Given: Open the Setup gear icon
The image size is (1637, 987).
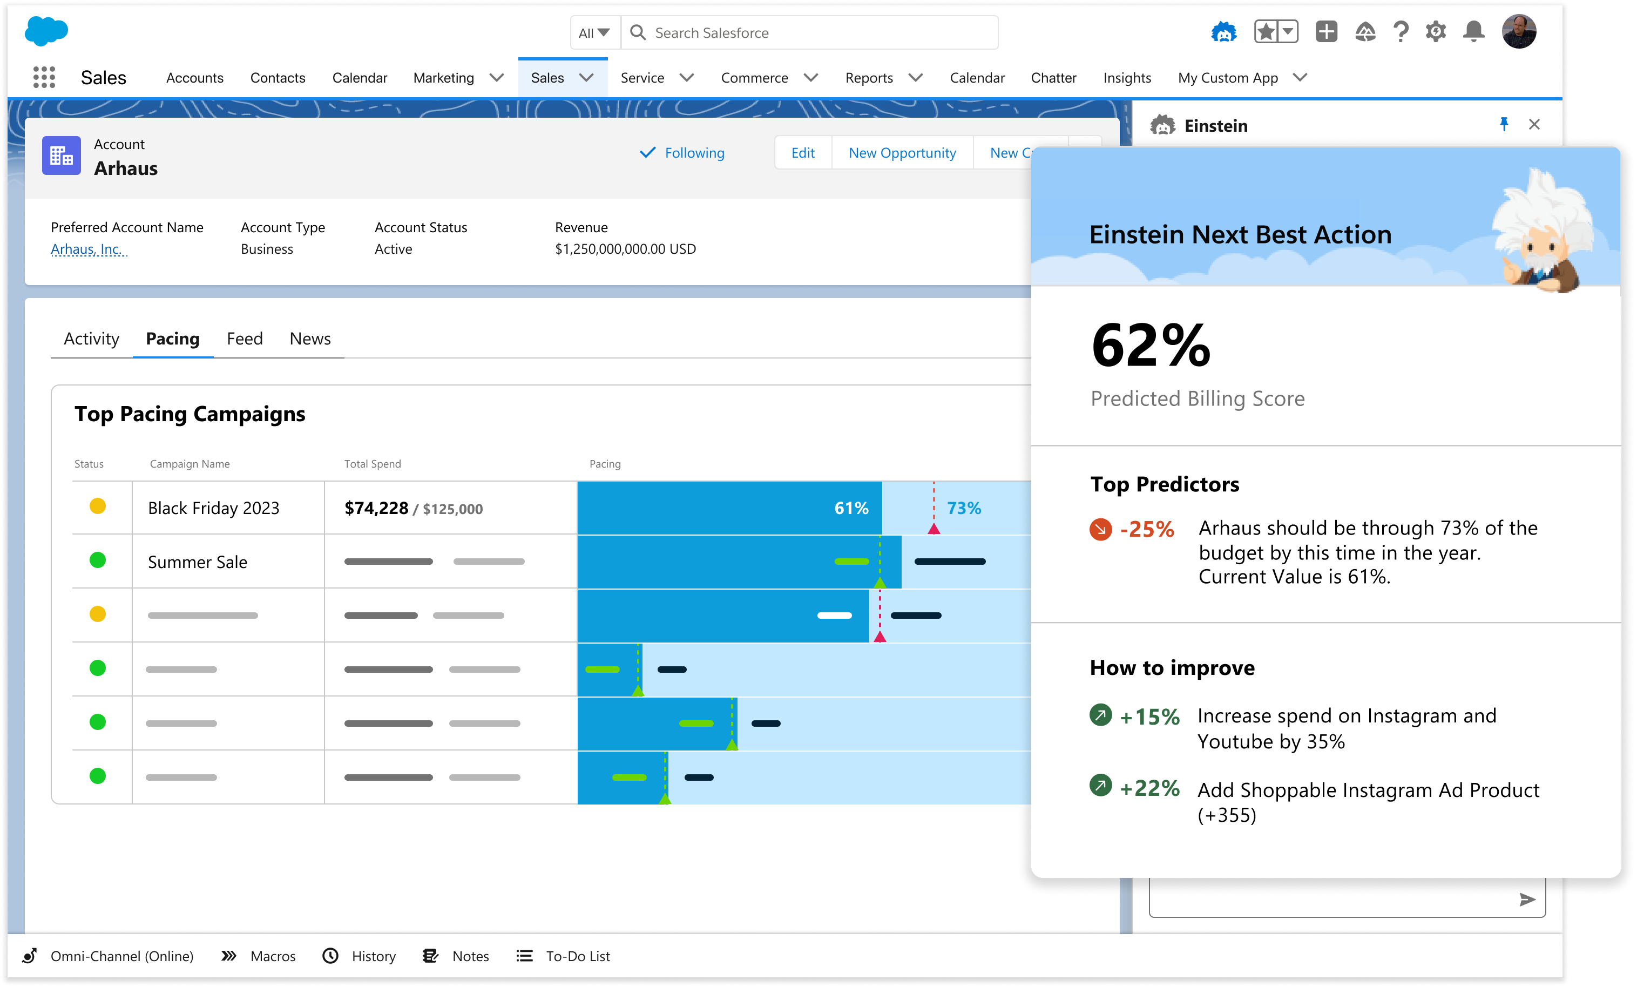Looking at the screenshot, I should pyautogui.click(x=1435, y=32).
